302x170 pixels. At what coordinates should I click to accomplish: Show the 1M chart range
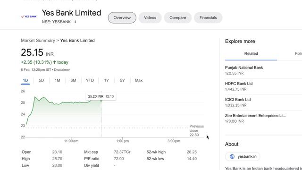click(57, 80)
